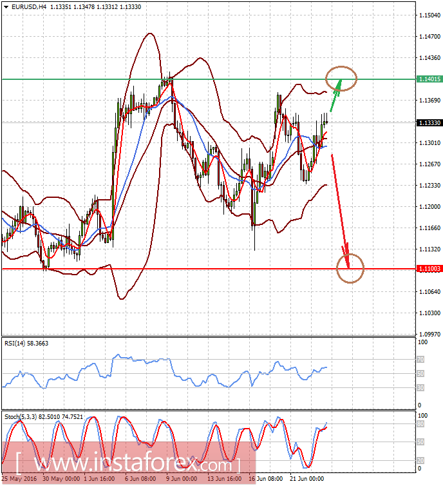Click the green 1.14015 price level label
The image size is (443, 486).
[x=429, y=79]
